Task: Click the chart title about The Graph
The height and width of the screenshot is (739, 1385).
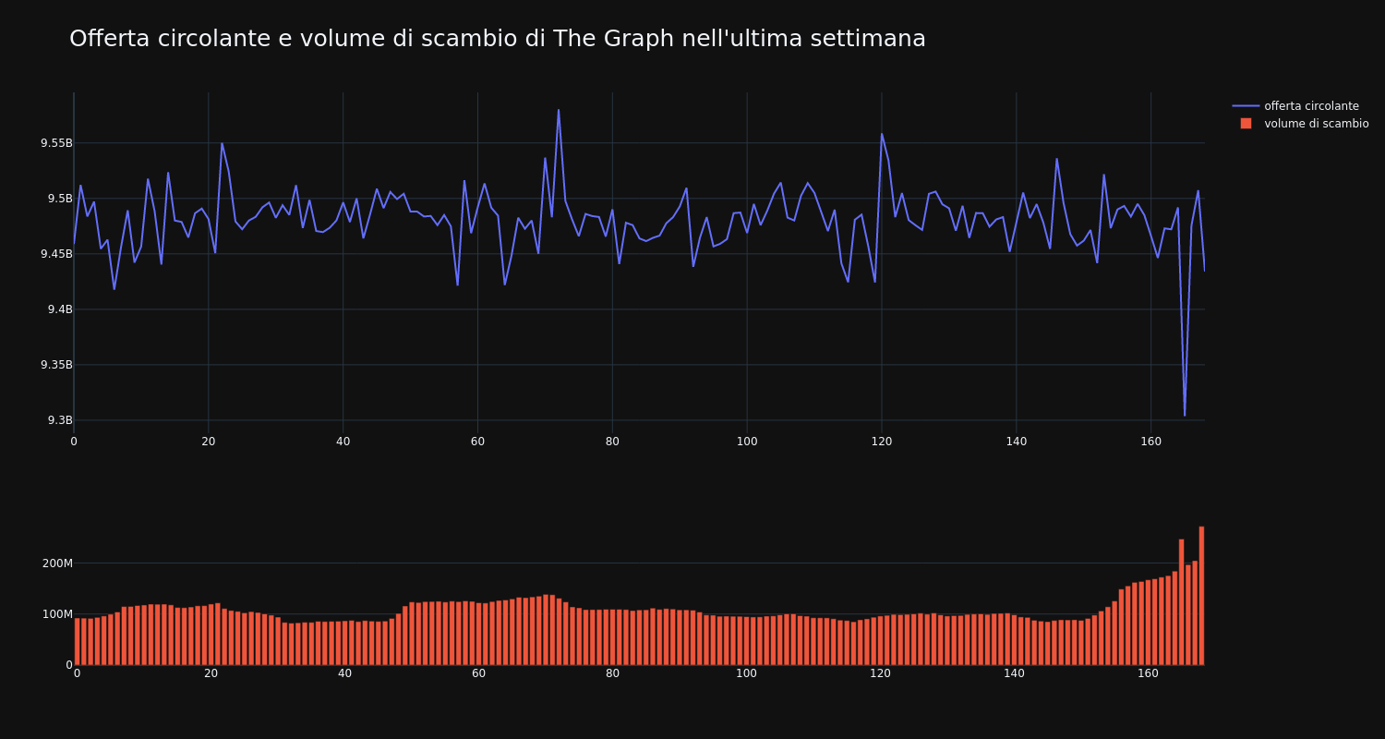Action: coord(497,39)
